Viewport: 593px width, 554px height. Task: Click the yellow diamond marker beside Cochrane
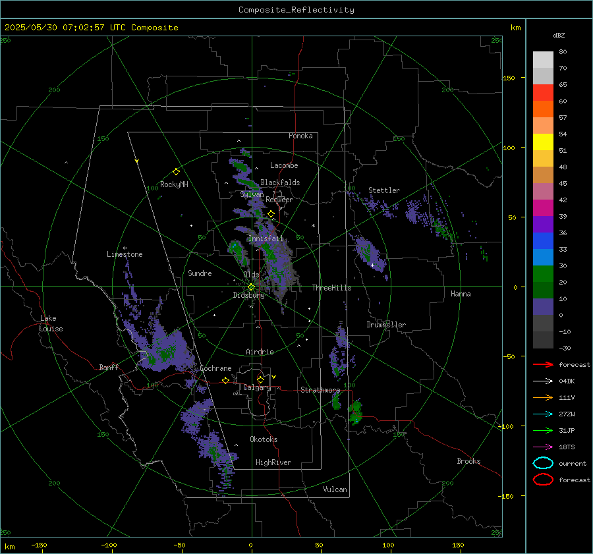pos(225,380)
